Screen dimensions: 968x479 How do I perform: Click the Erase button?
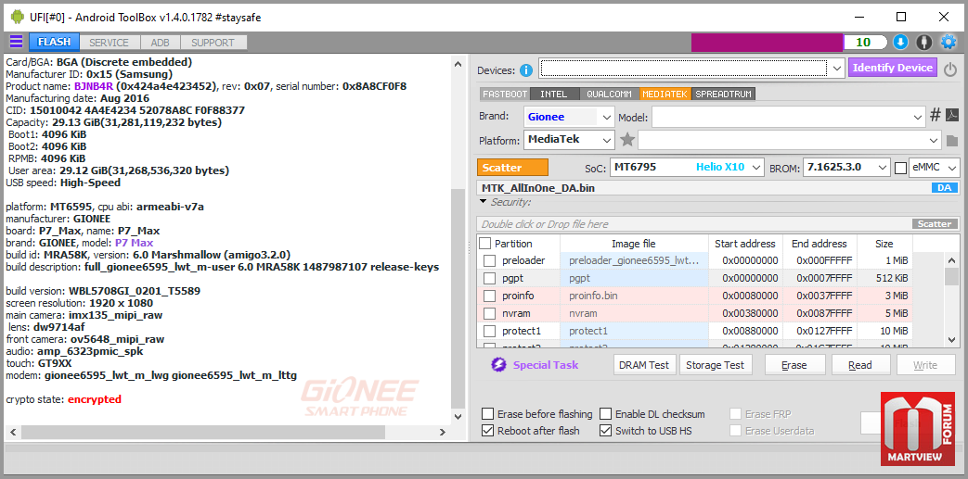pyautogui.click(x=794, y=365)
